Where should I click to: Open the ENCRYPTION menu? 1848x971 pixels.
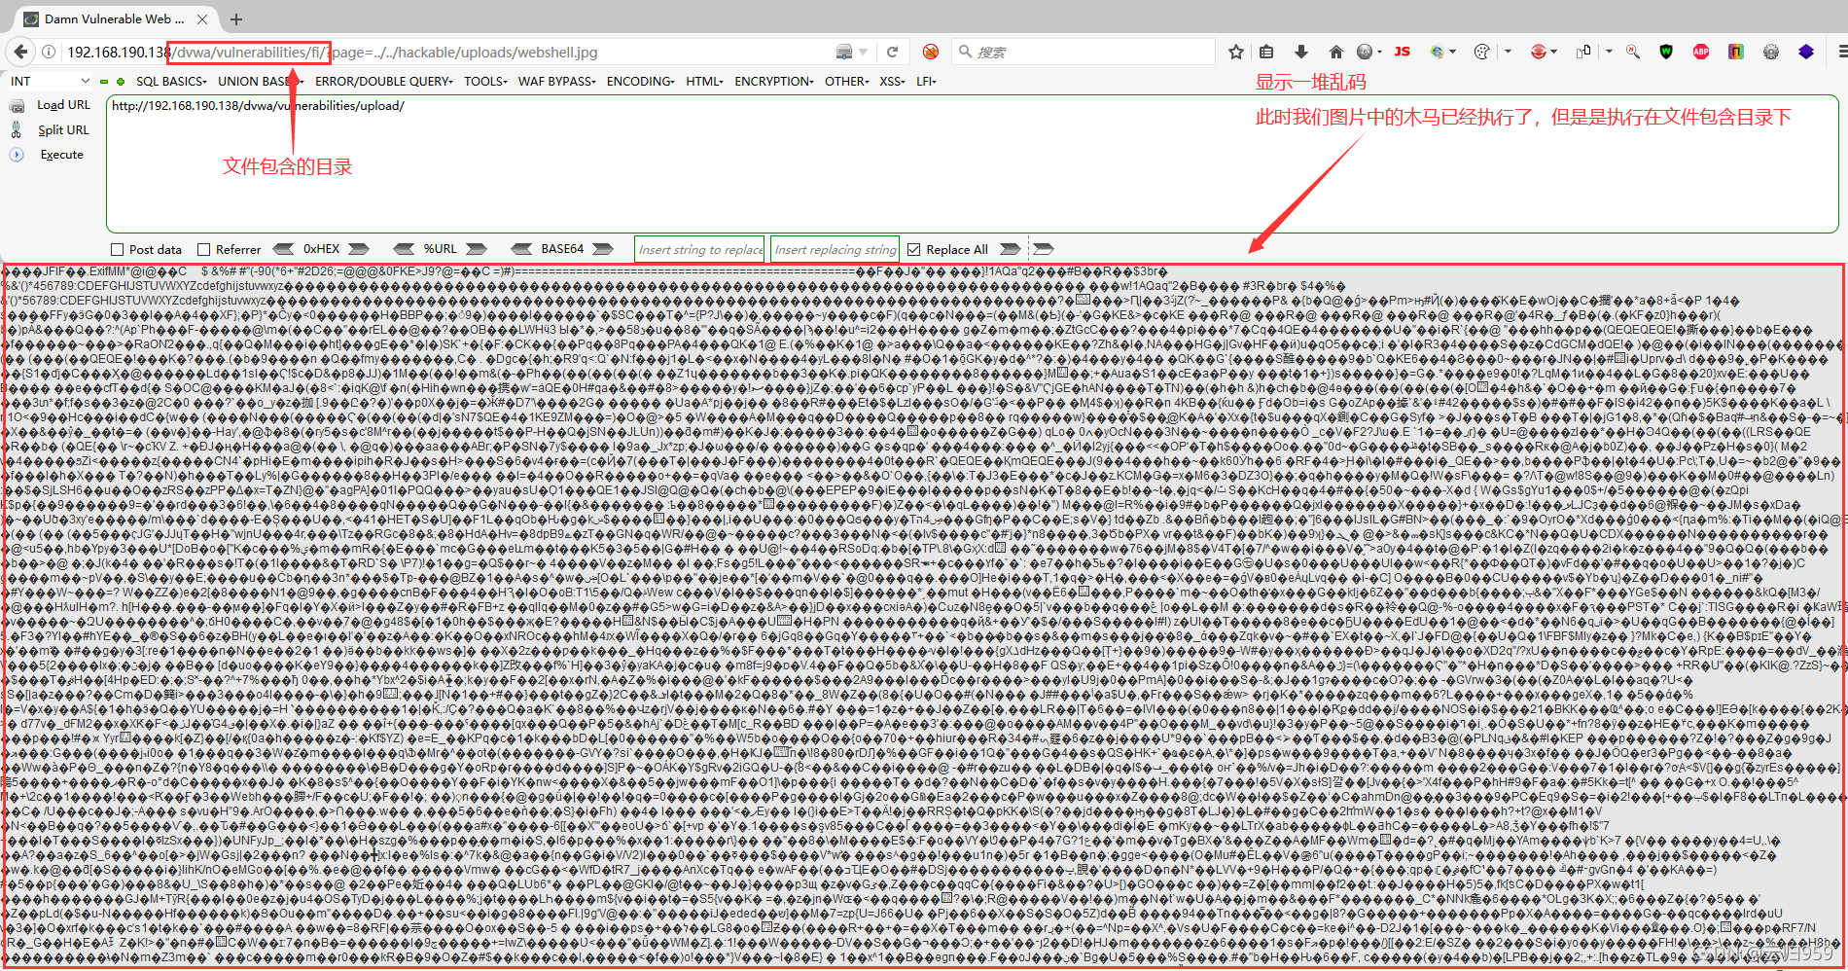(774, 82)
